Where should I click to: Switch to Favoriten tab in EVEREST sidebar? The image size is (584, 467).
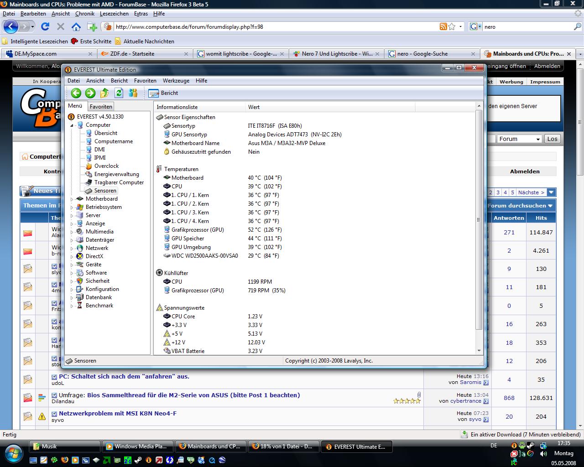pyautogui.click(x=101, y=107)
